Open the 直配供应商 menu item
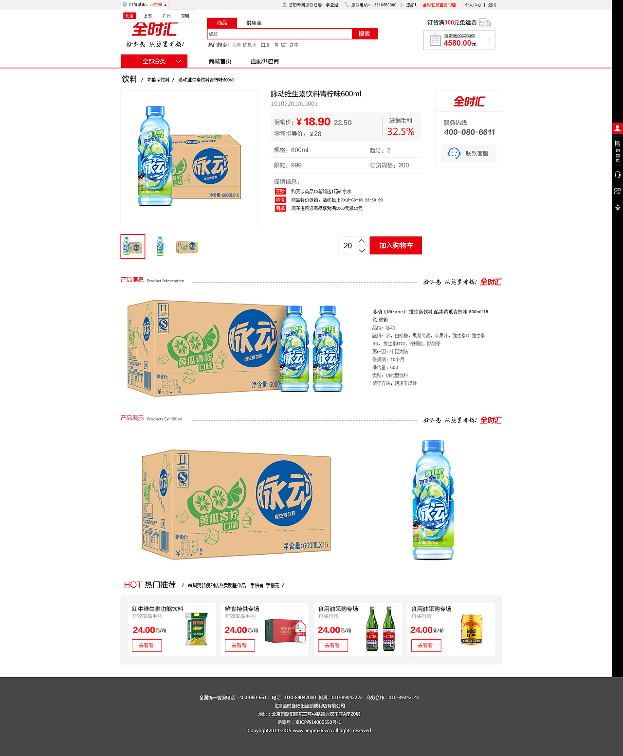Viewport: 623px width, 756px height. pos(264,61)
